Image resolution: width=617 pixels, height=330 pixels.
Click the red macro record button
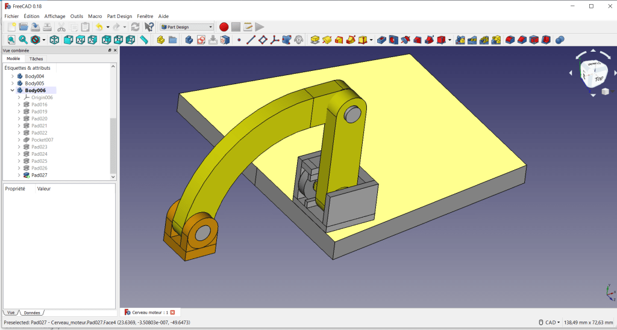(224, 27)
